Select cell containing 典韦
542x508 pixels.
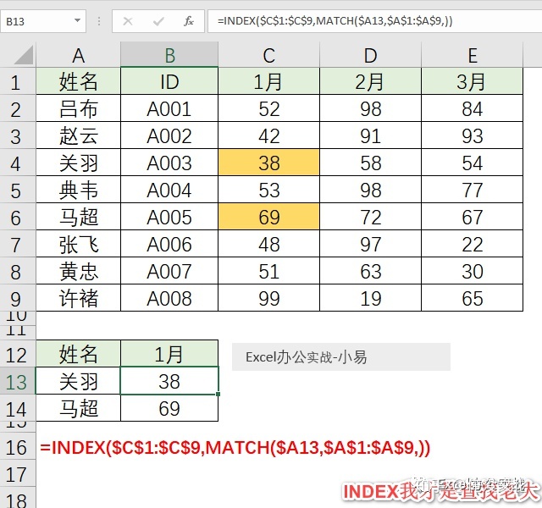[x=79, y=190]
